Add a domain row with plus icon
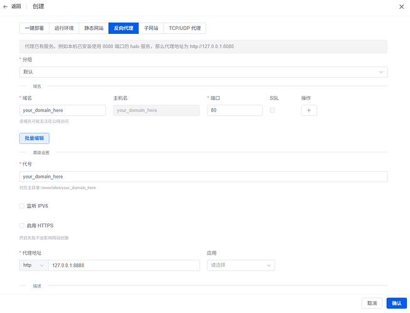The image size is (410, 313). [309, 110]
